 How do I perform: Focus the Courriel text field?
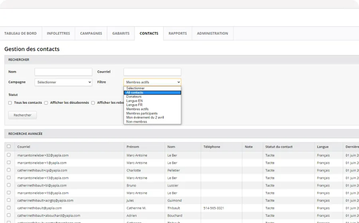click(x=152, y=72)
